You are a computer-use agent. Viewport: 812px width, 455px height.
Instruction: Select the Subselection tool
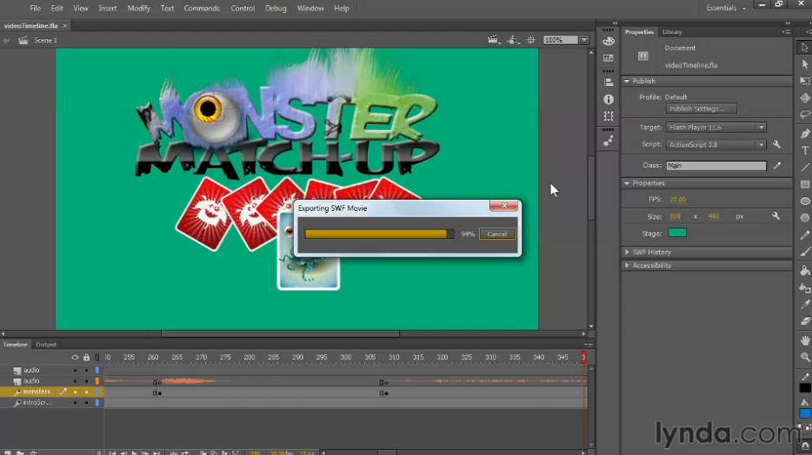pos(805,64)
